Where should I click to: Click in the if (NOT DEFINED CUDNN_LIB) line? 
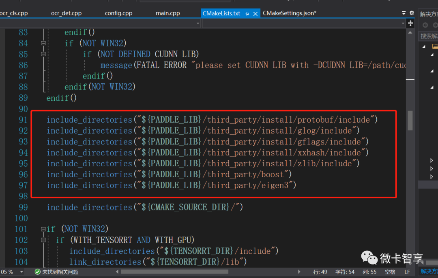[141, 54]
